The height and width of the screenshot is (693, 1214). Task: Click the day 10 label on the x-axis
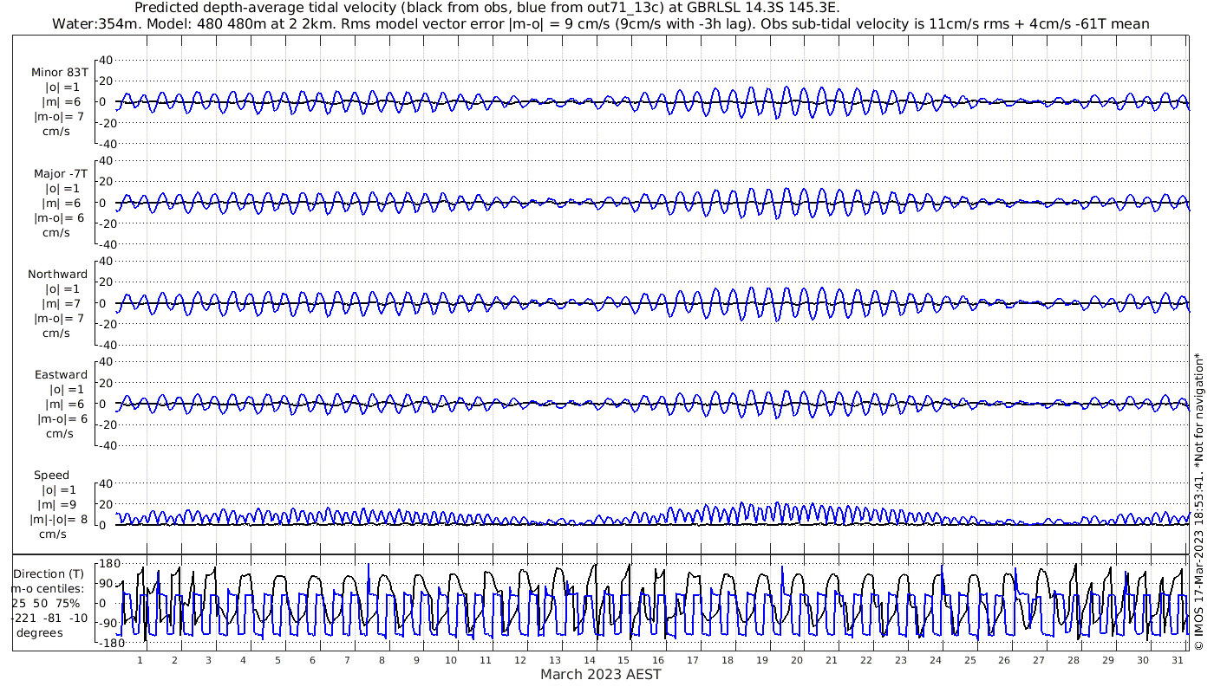(x=451, y=660)
